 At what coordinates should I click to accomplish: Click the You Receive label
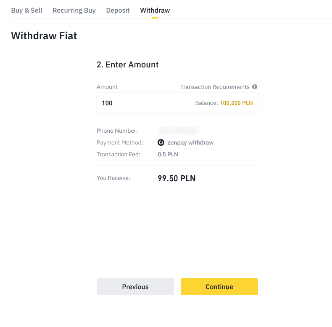113,178
